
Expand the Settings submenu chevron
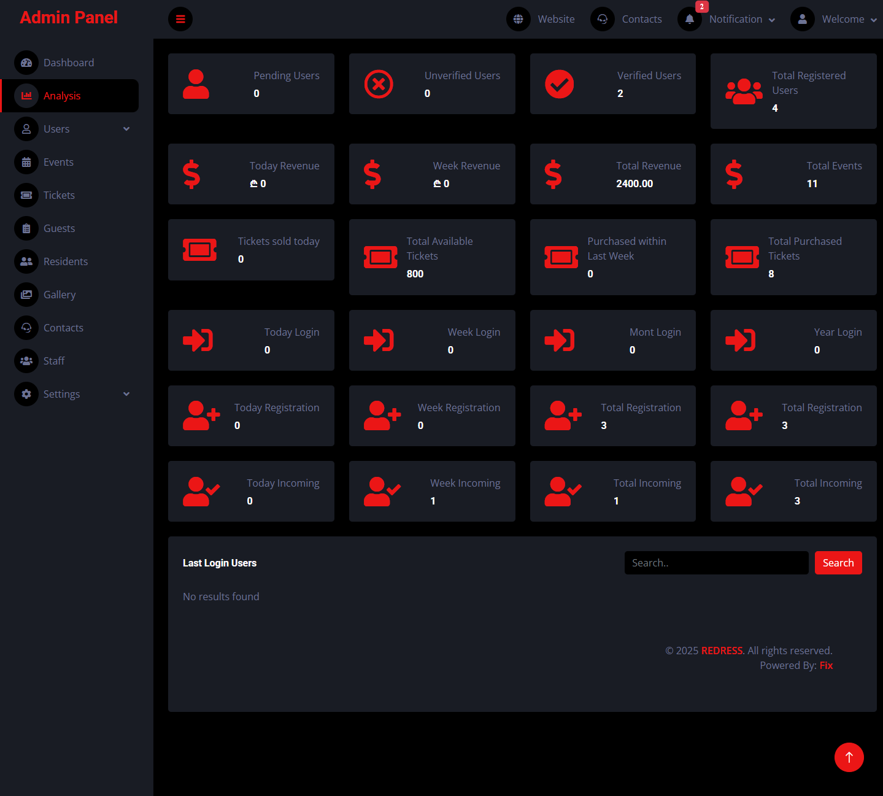[126, 394]
